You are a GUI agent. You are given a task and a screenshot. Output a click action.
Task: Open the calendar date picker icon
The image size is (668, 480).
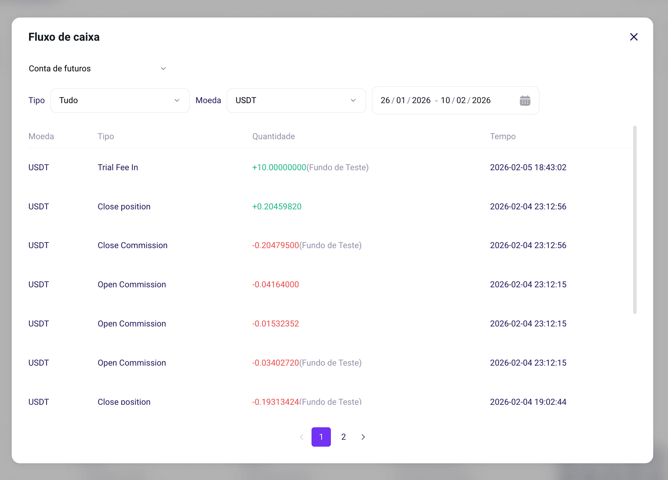(x=525, y=100)
